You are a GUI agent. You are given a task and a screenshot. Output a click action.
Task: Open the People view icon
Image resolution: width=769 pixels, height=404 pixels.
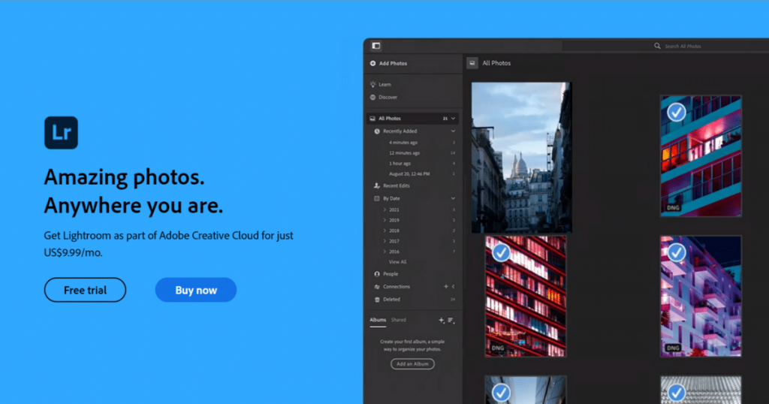pos(376,274)
